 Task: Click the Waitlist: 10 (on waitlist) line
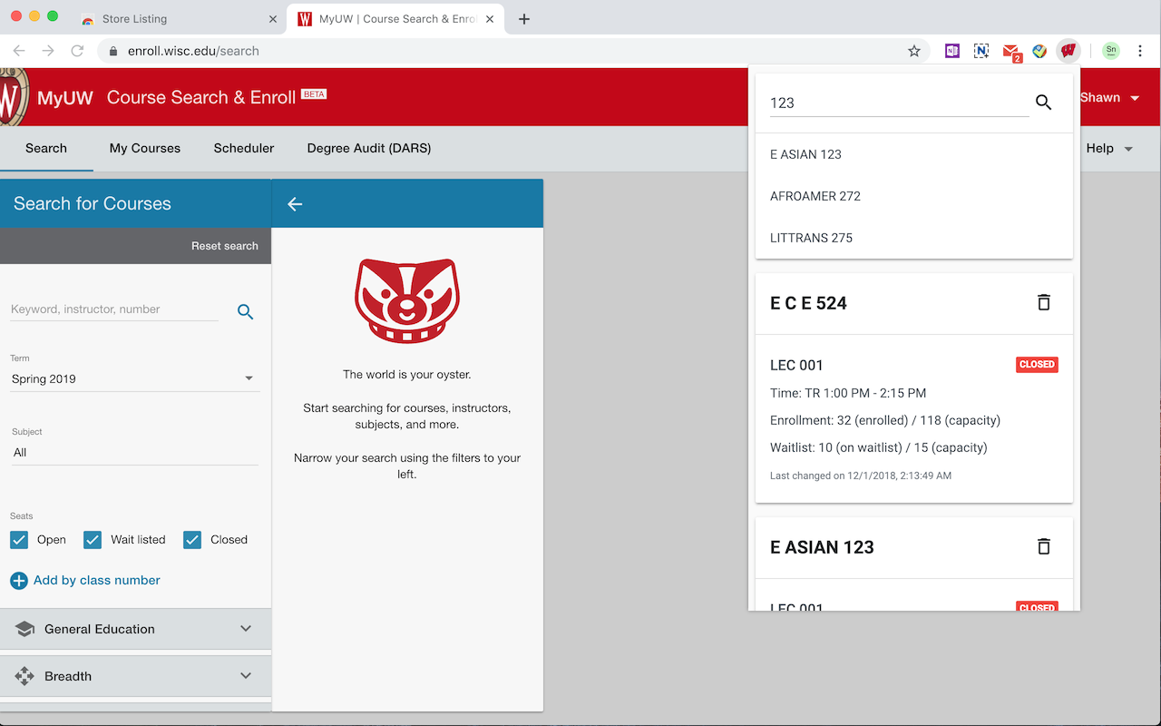tap(879, 447)
